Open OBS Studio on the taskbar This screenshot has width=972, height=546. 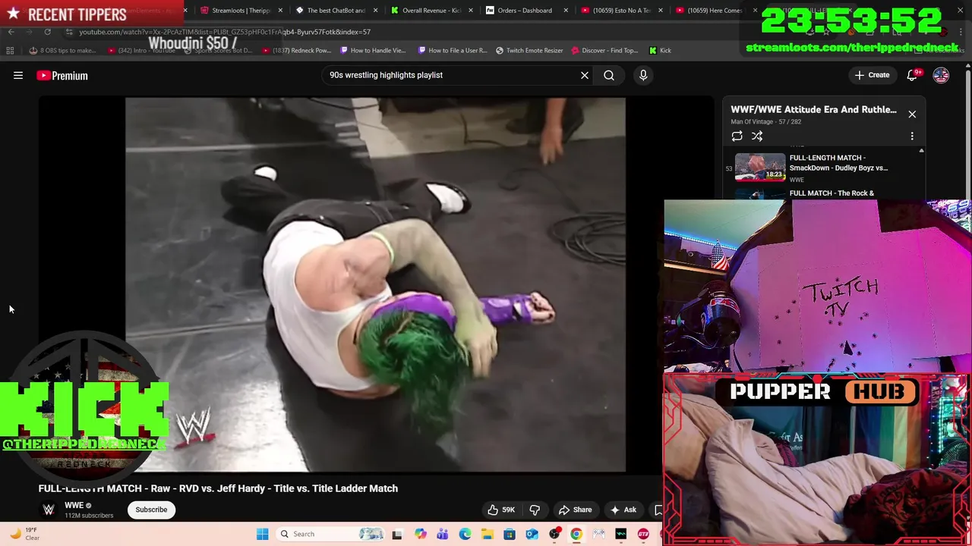tap(554, 534)
